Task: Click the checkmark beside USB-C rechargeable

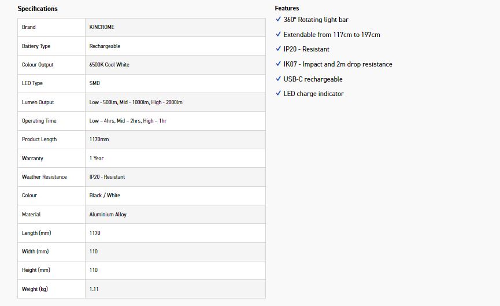Action: pyautogui.click(x=279, y=79)
